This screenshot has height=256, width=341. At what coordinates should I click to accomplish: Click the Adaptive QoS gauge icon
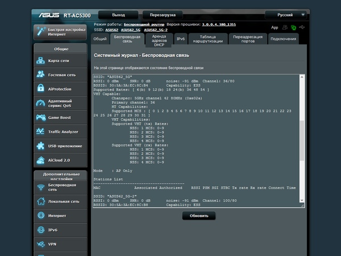[41, 103]
